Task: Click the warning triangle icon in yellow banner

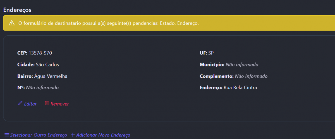Action: coord(12,23)
